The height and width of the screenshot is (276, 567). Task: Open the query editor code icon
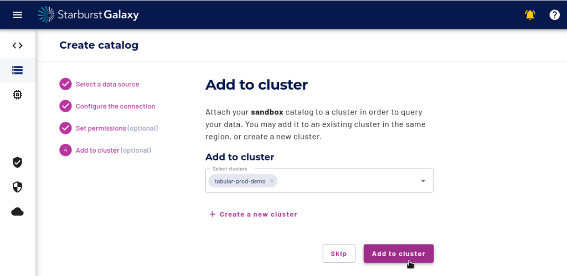pos(17,45)
